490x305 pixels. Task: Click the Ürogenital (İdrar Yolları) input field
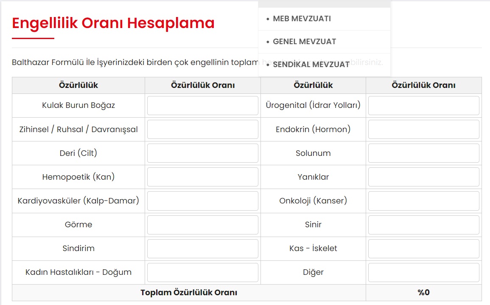tap(423, 106)
